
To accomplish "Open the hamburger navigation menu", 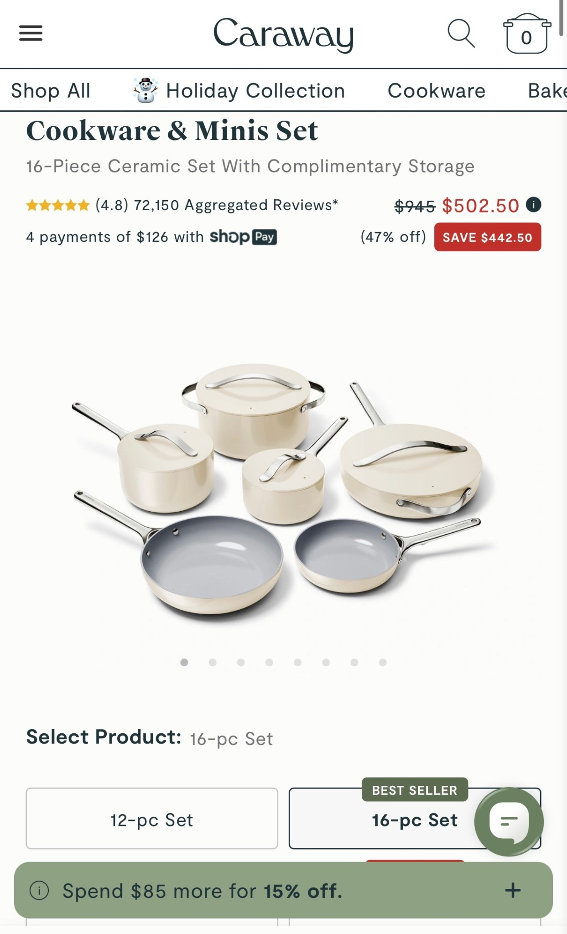I will (31, 33).
